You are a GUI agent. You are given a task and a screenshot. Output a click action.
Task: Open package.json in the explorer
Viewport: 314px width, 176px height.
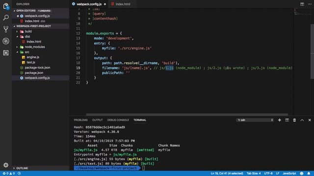coord(41,73)
